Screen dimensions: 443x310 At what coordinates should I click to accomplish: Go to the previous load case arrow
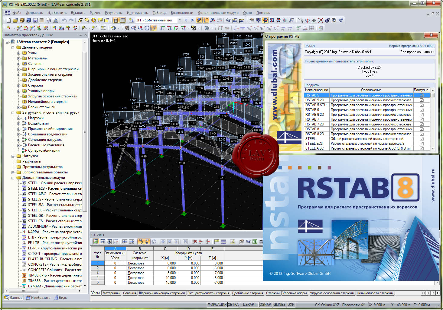pos(186,20)
